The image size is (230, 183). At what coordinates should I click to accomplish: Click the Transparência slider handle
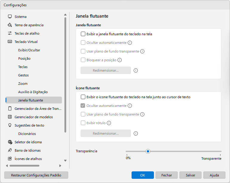coord(148,151)
